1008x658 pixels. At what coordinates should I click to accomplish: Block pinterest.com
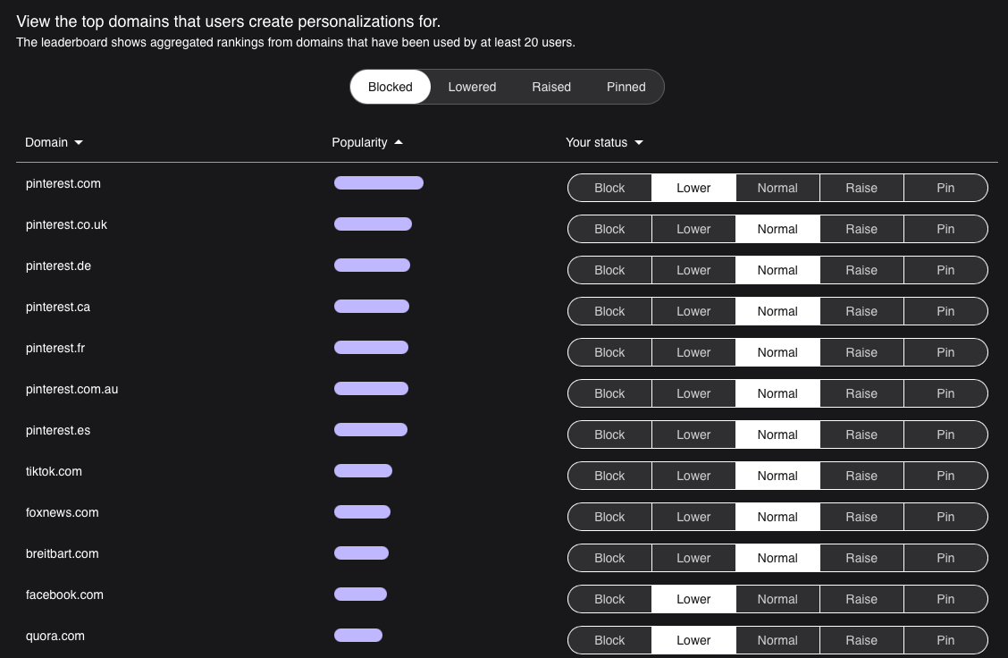click(x=609, y=188)
